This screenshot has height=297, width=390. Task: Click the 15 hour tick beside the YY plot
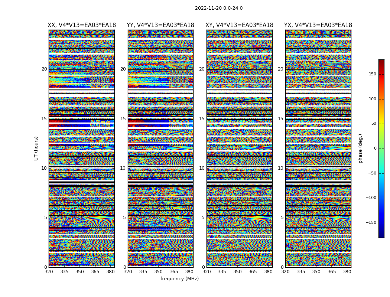coord(123,118)
